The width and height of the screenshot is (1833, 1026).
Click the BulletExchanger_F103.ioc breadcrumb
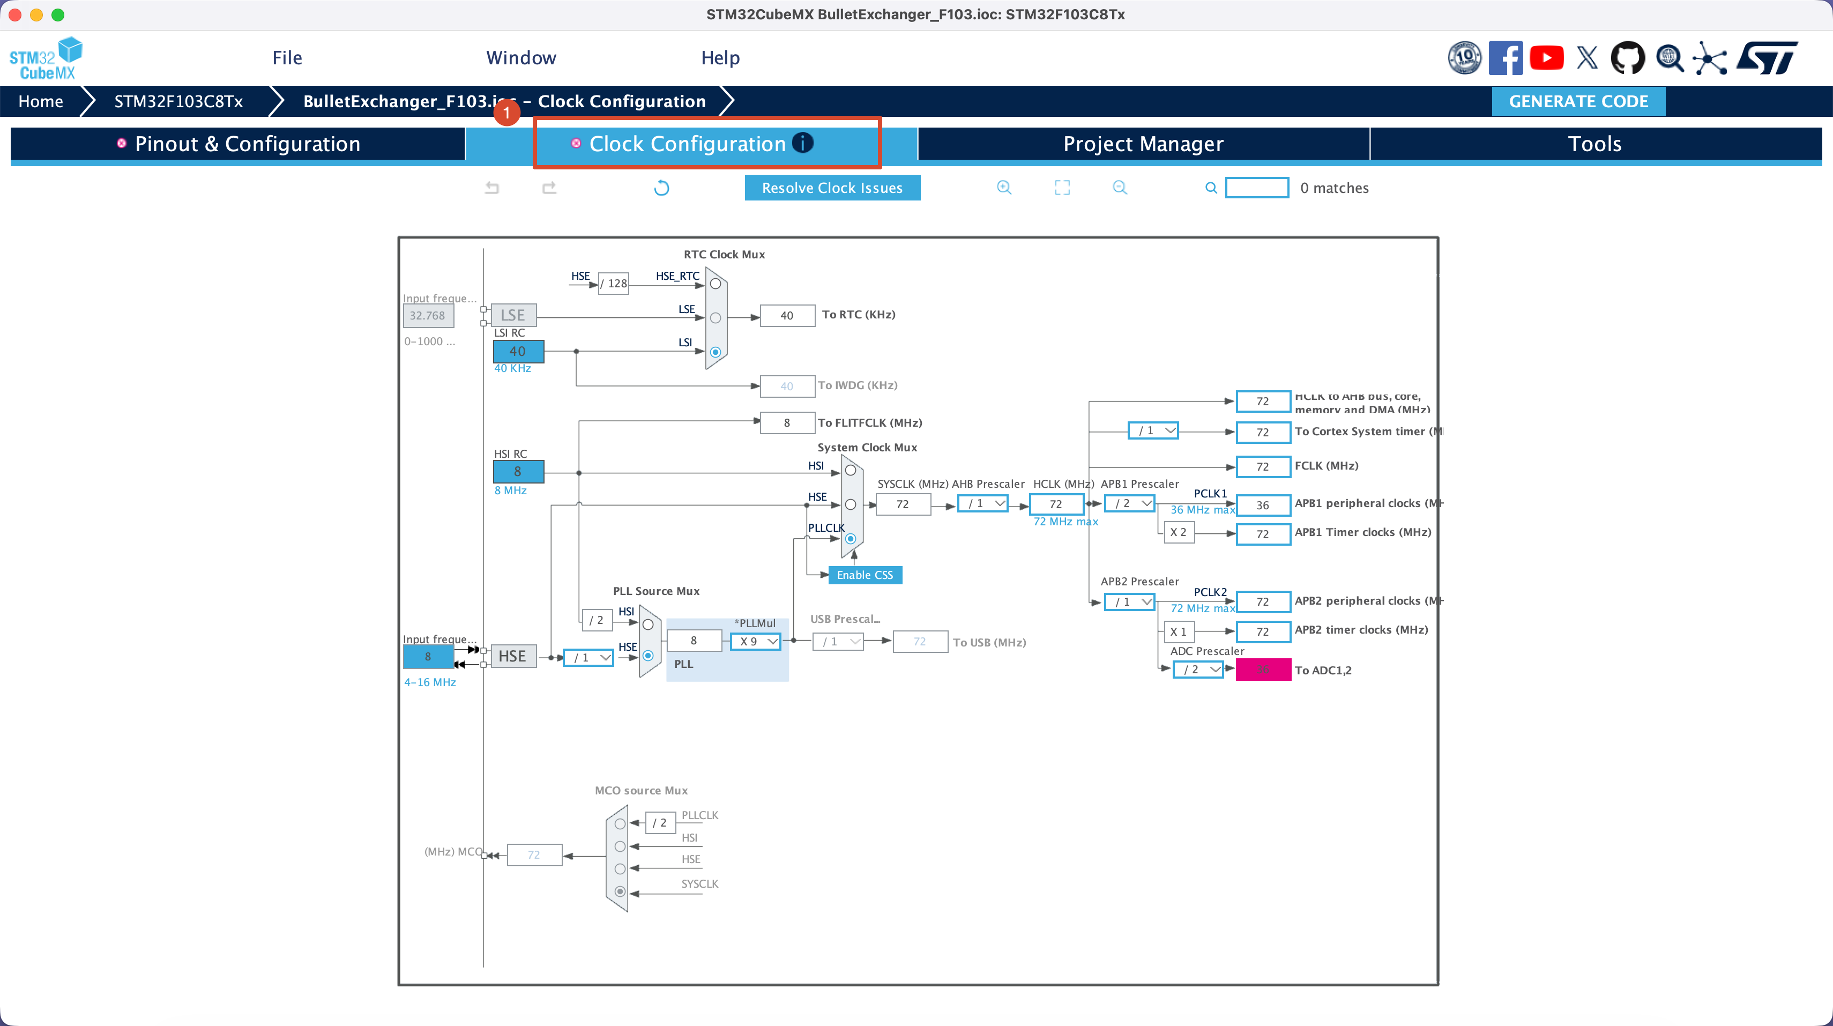point(504,101)
